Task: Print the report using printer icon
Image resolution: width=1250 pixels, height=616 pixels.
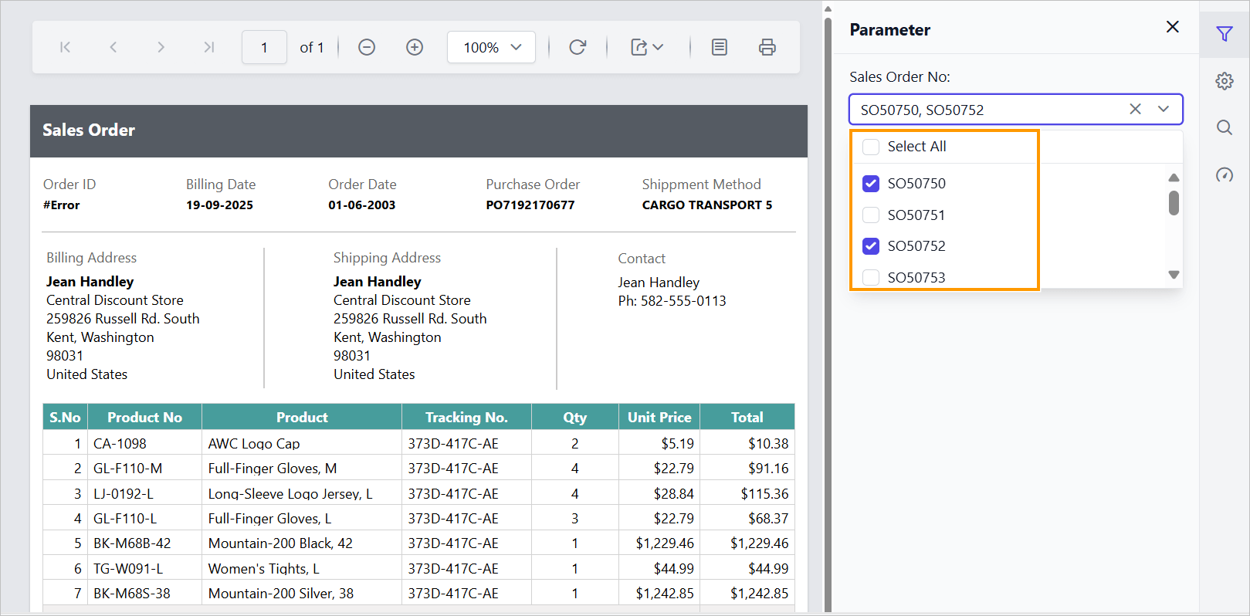Action: [767, 47]
